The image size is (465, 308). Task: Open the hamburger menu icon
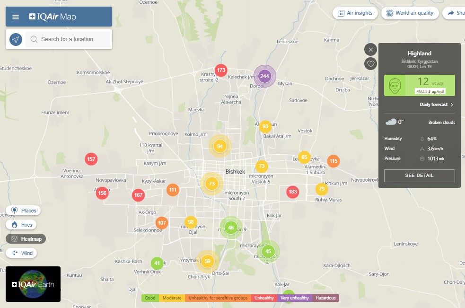click(16, 17)
